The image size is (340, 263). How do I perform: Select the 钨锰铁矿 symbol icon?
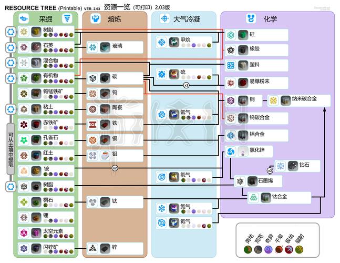click(x=24, y=94)
